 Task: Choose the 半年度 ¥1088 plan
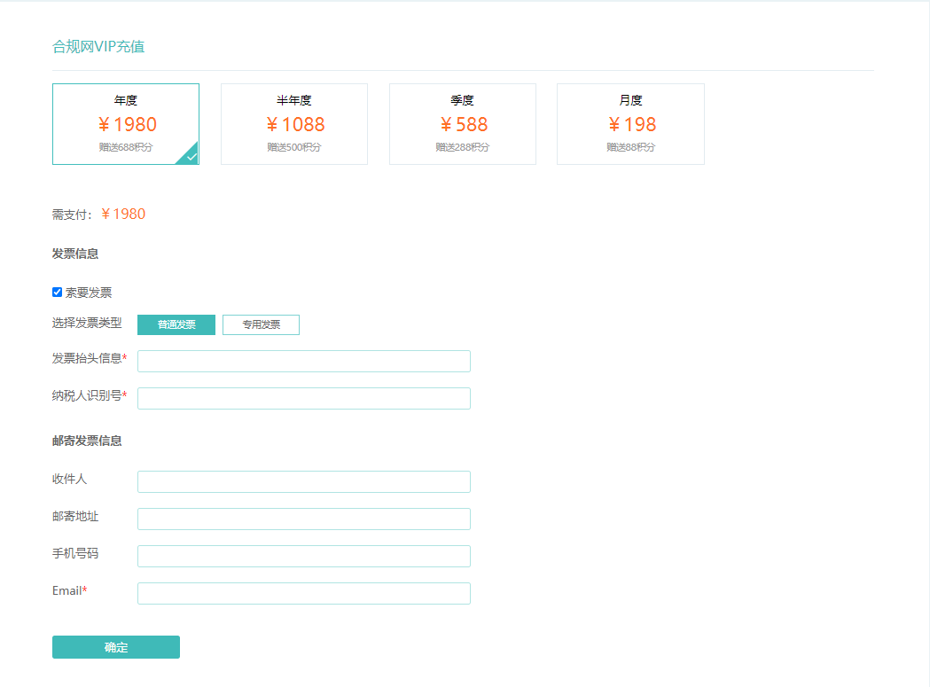click(x=293, y=124)
